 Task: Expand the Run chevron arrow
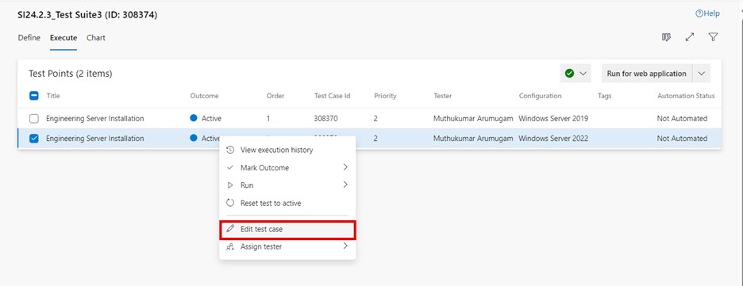pyautogui.click(x=345, y=185)
